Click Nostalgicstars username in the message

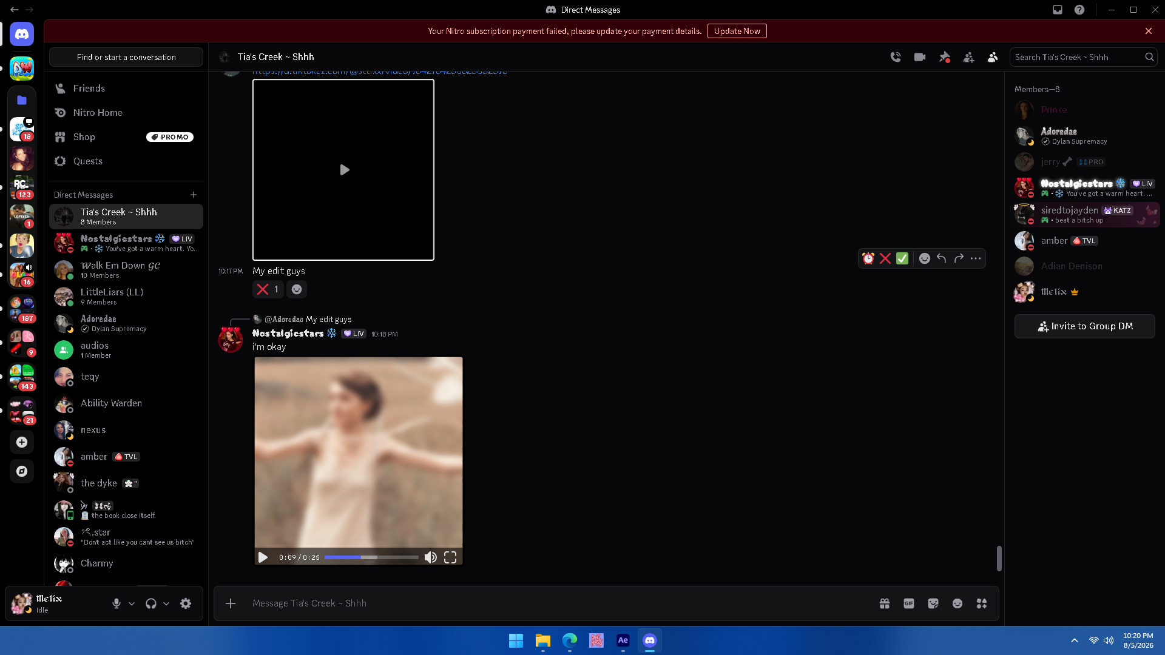tap(288, 334)
